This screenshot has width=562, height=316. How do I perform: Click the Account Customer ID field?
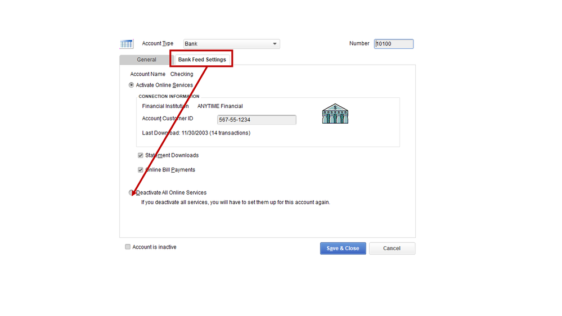(x=257, y=120)
